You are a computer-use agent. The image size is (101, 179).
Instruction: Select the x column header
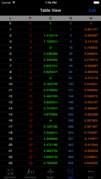(x=10, y=18)
